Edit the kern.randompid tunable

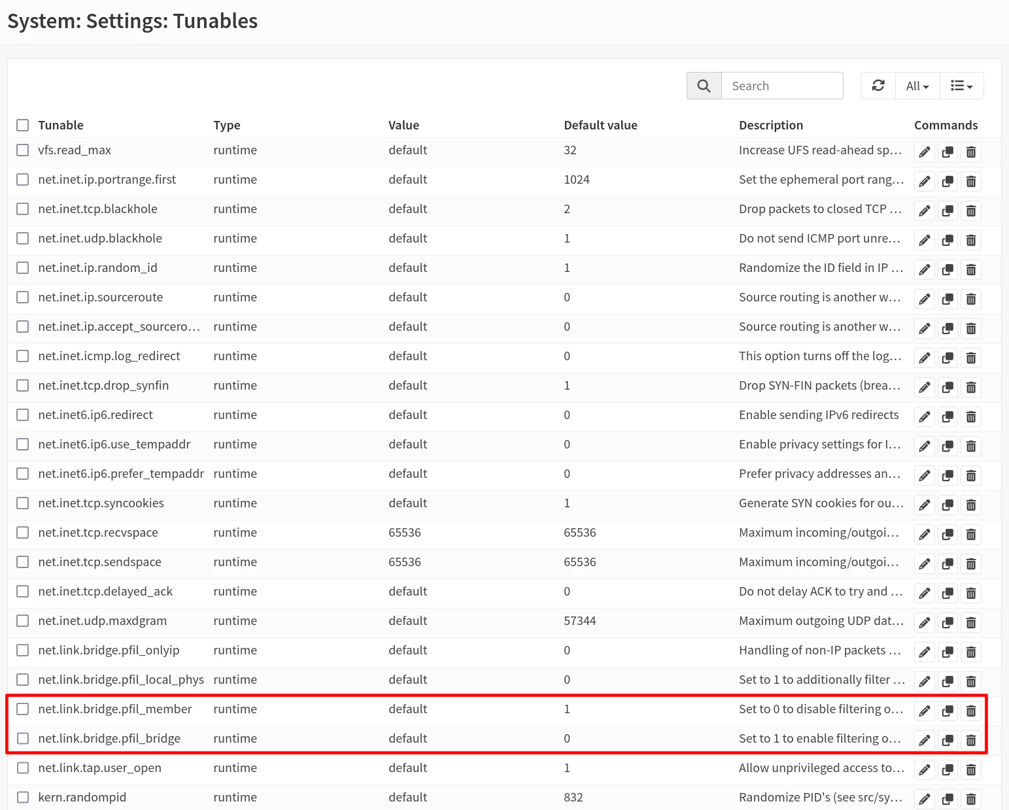tap(924, 799)
